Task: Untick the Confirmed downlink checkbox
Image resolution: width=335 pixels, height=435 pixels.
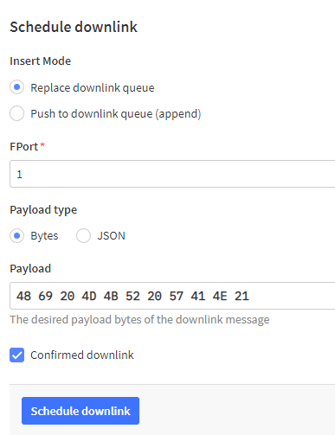Action: [16, 355]
